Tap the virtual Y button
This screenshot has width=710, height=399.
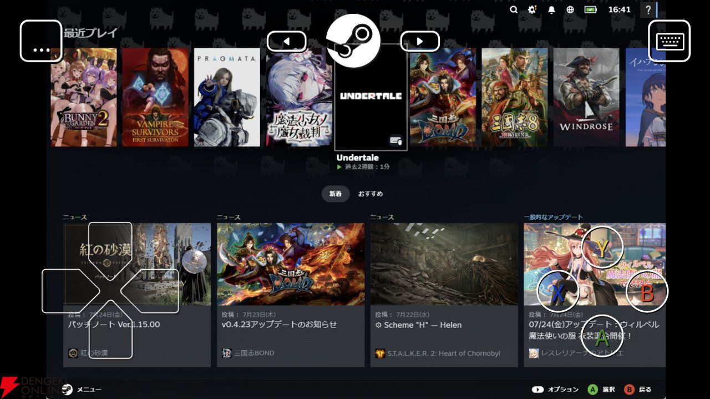click(602, 248)
